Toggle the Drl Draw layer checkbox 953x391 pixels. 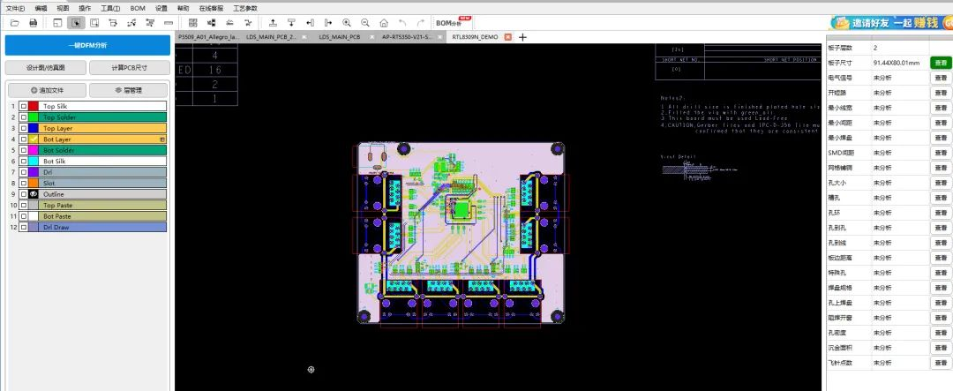coord(23,227)
